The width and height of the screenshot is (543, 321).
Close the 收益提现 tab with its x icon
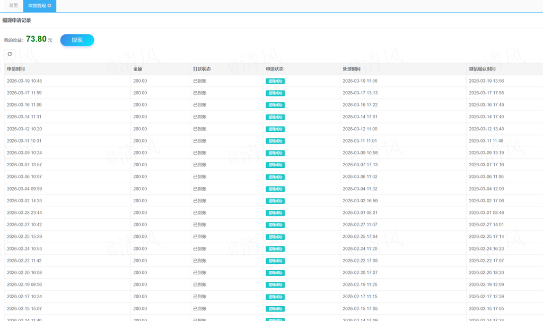pyautogui.click(x=49, y=5)
